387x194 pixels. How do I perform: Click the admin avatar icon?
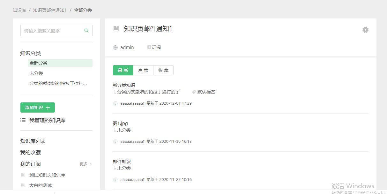tap(115, 48)
